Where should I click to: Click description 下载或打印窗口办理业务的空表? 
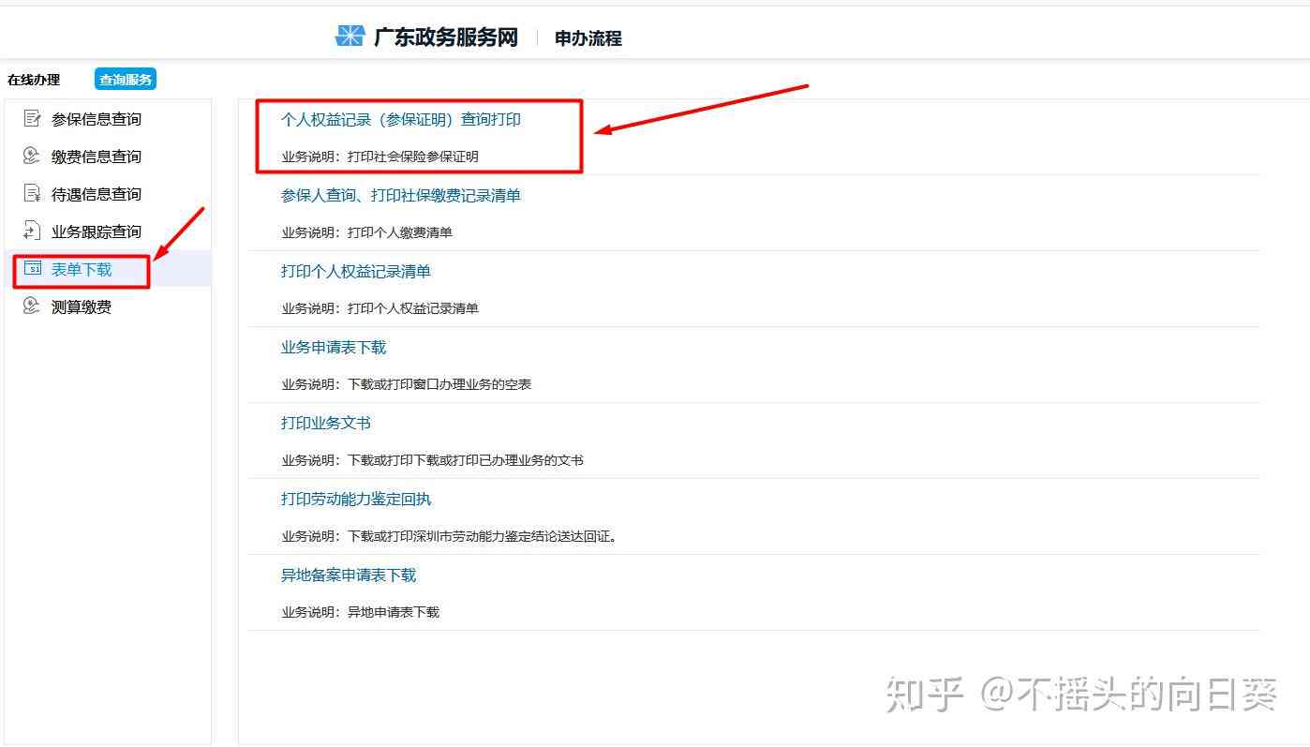439,384
